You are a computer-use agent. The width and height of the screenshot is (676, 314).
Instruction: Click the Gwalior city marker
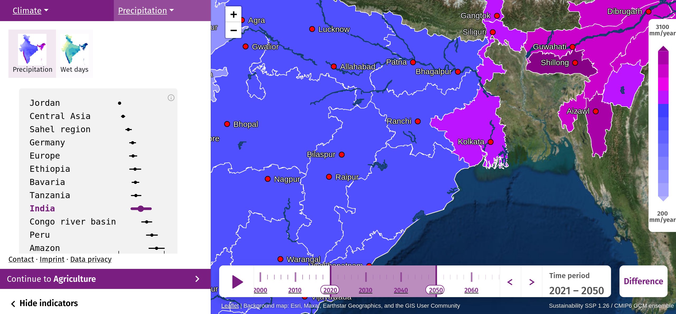click(246, 46)
